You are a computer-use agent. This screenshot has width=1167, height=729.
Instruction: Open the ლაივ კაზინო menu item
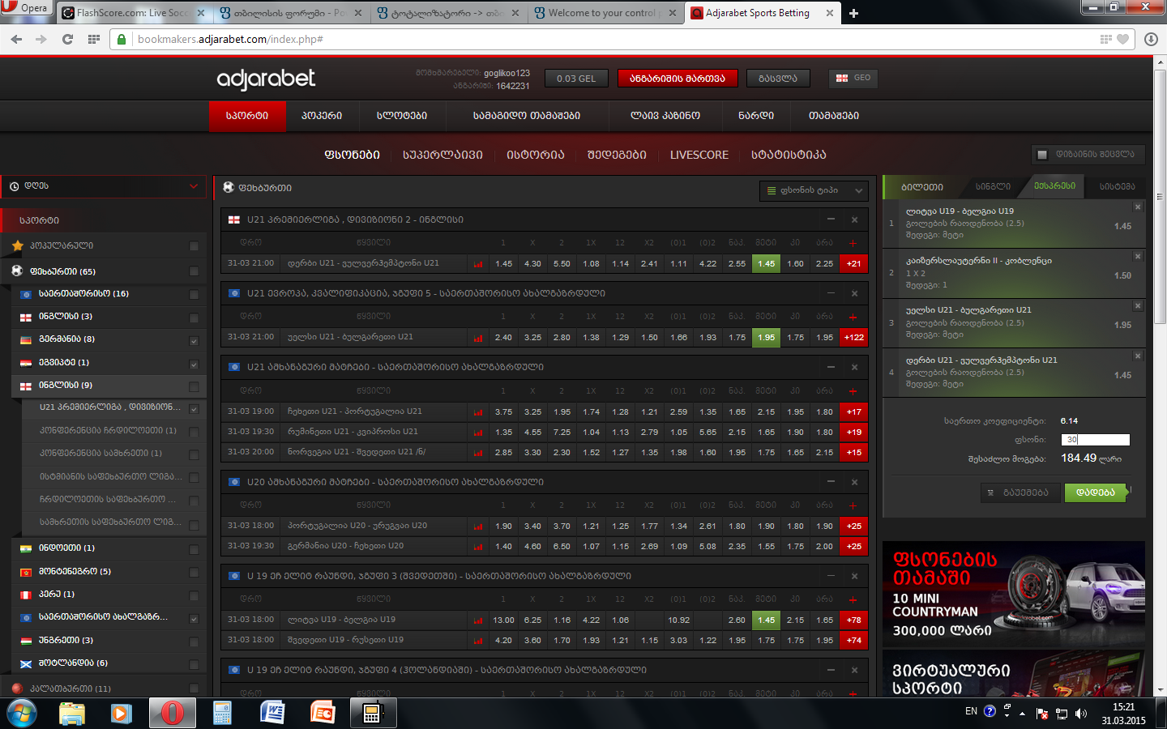click(x=665, y=116)
